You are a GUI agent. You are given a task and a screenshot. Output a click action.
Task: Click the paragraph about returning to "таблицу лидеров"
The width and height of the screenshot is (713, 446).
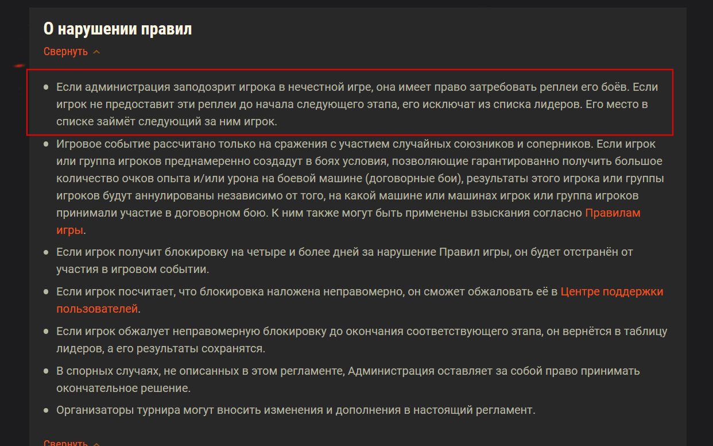pyautogui.click(x=362, y=340)
